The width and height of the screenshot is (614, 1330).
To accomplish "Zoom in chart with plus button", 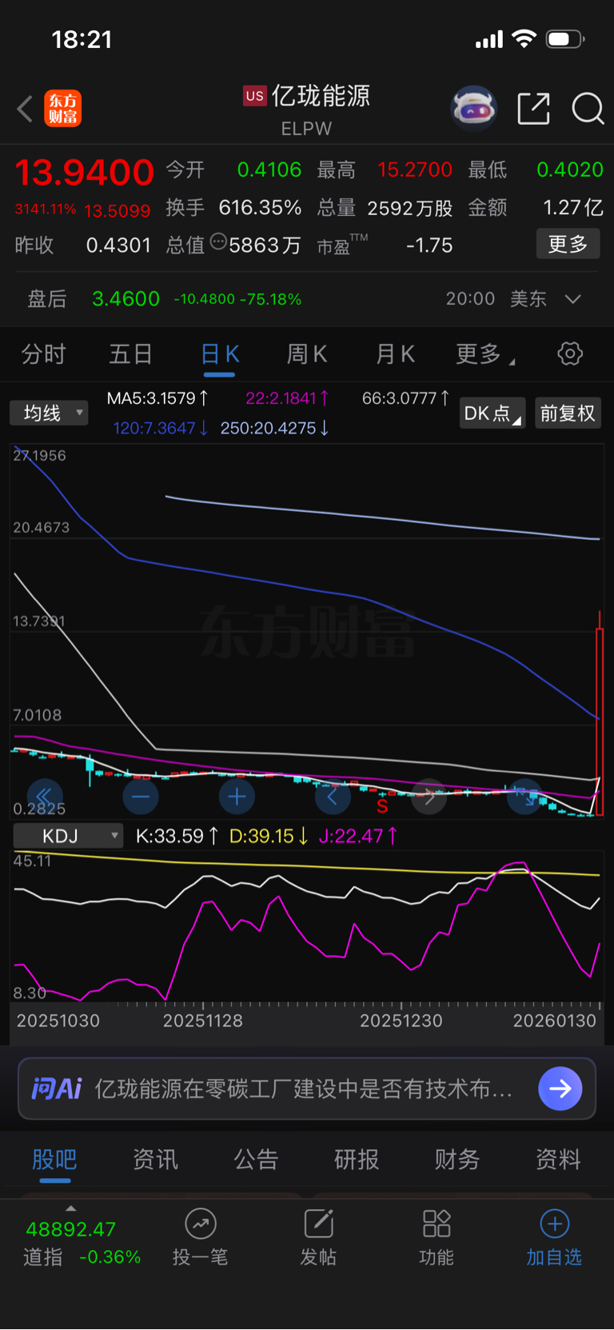I will [237, 797].
